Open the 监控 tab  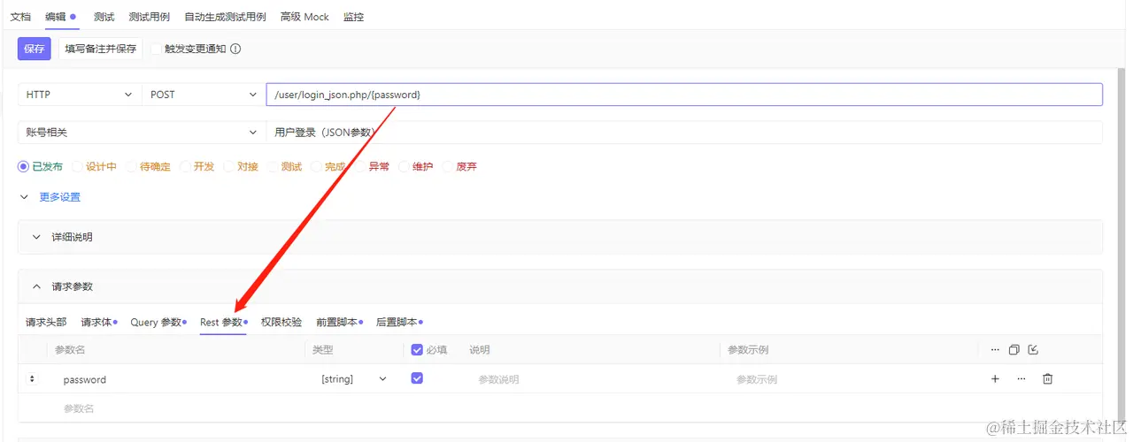353,17
